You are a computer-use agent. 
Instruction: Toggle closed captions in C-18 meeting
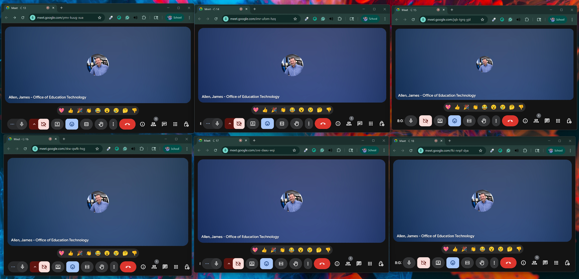[467, 263]
